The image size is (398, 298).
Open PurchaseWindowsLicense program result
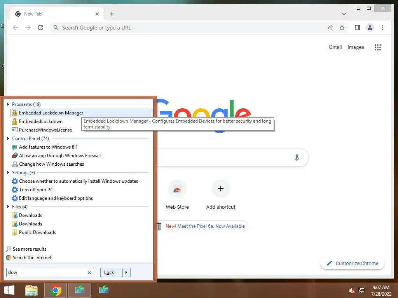coord(45,130)
